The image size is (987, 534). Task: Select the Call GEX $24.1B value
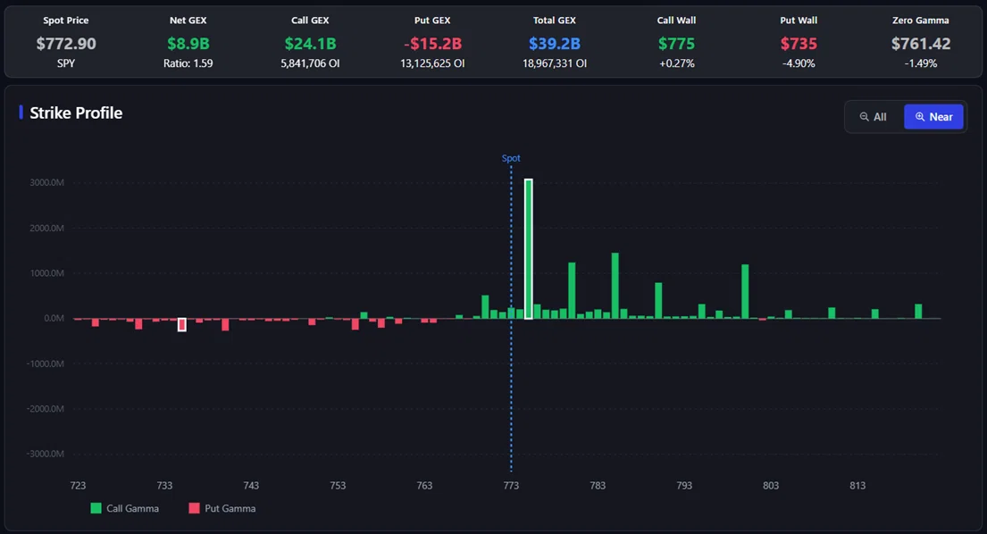click(310, 44)
